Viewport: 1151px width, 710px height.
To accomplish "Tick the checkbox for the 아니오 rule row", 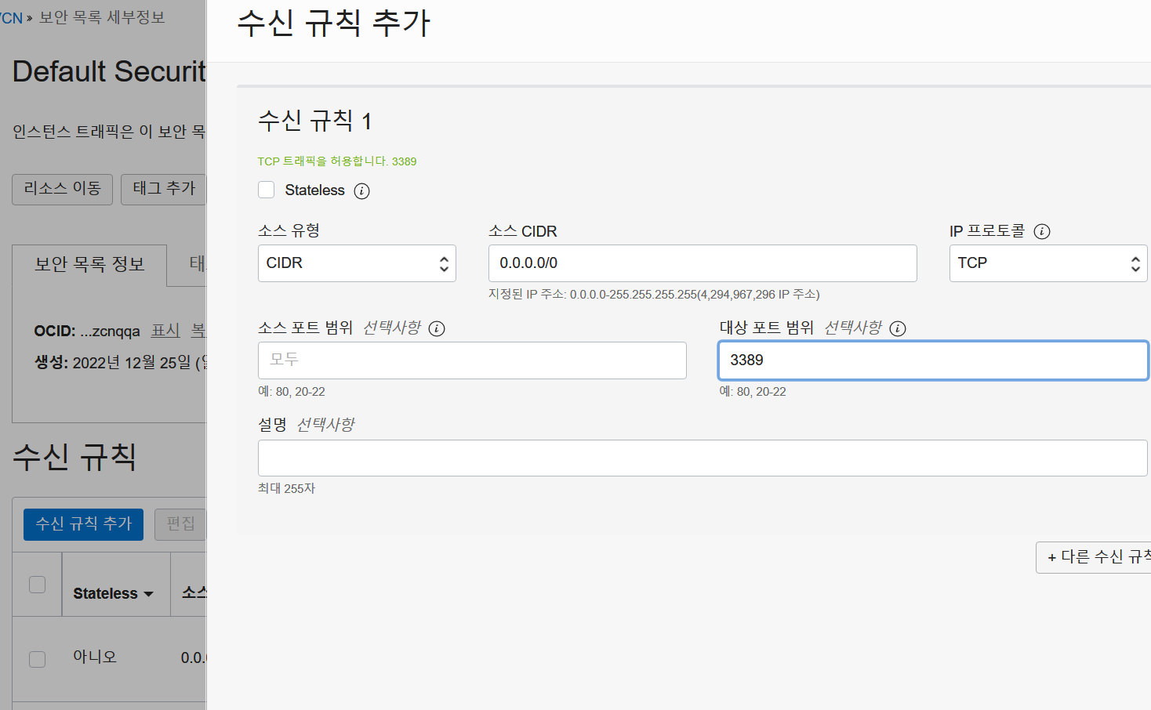I will pos(37,659).
